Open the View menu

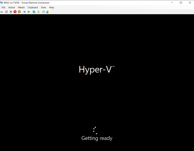tap(43, 7)
